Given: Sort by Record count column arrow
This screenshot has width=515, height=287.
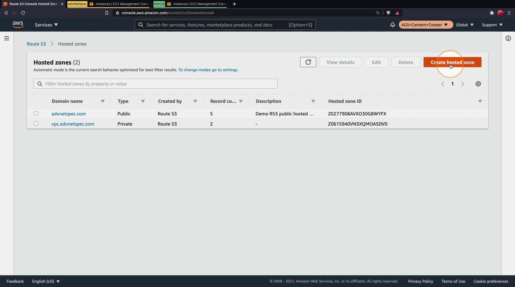Looking at the screenshot, I should tap(241, 101).
